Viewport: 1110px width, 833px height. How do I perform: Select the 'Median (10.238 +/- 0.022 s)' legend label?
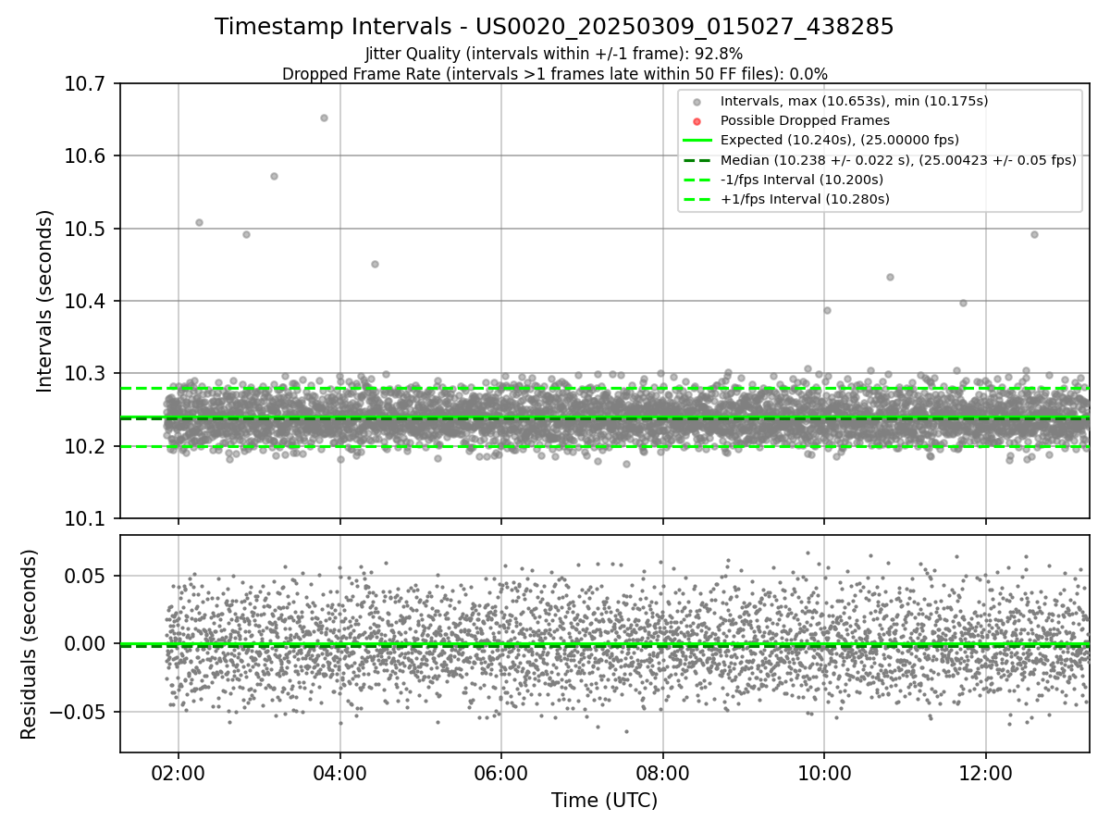click(x=898, y=160)
